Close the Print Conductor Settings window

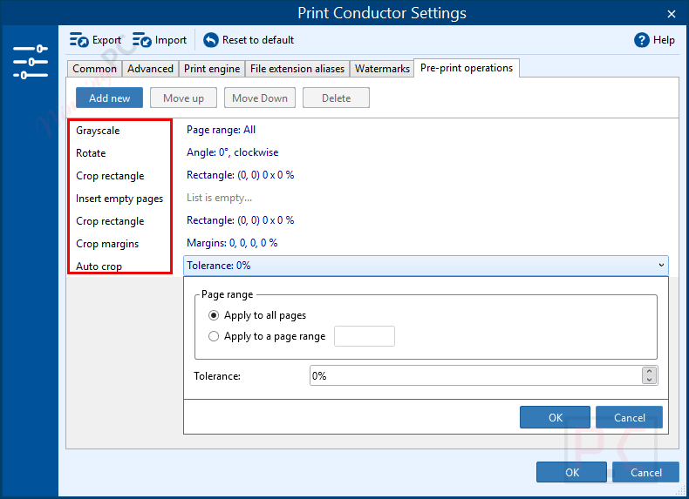point(671,14)
